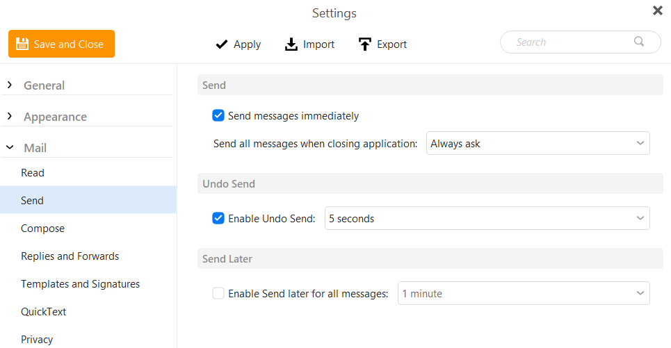The width and height of the screenshot is (671, 348).
Task: Click the Save and Close button
Action: click(62, 44)
